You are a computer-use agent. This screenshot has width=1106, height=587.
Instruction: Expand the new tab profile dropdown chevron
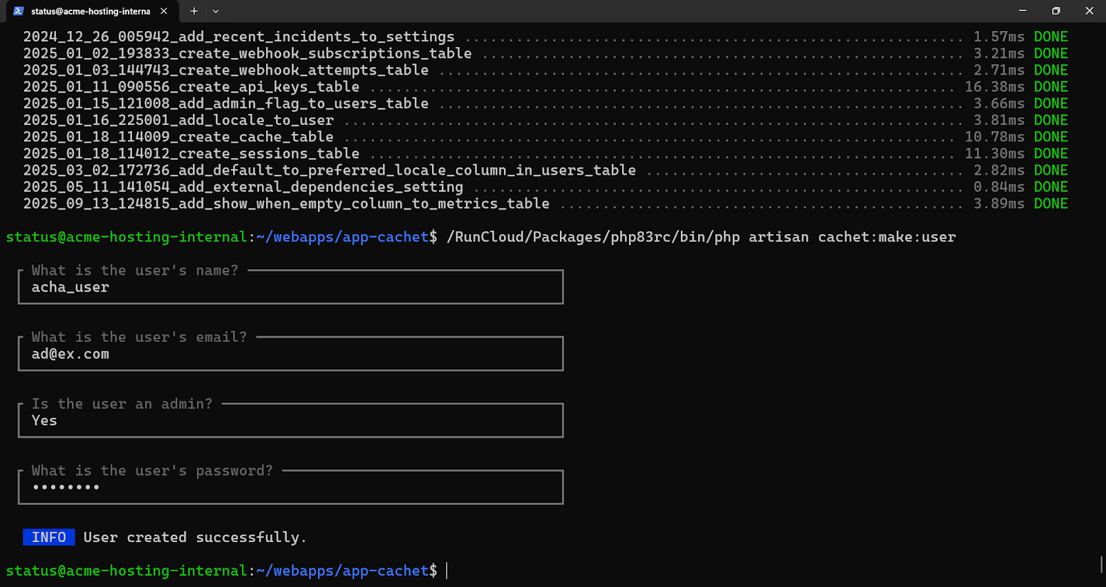[x=216, y=11]
